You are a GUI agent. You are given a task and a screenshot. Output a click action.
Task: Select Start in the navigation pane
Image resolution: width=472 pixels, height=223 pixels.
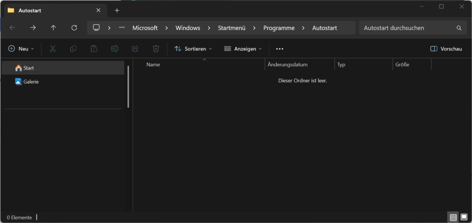pos(63,68)
